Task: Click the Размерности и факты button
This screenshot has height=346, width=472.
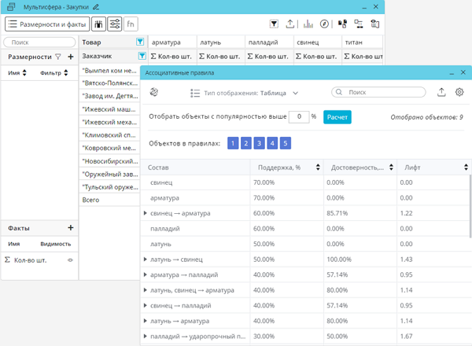Action: [x=46, y=24]
